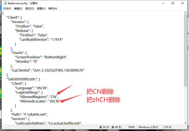This screenshot has width=189, height=131.
Task: Open the 编辑(E) menu
Action: [18, 9]
